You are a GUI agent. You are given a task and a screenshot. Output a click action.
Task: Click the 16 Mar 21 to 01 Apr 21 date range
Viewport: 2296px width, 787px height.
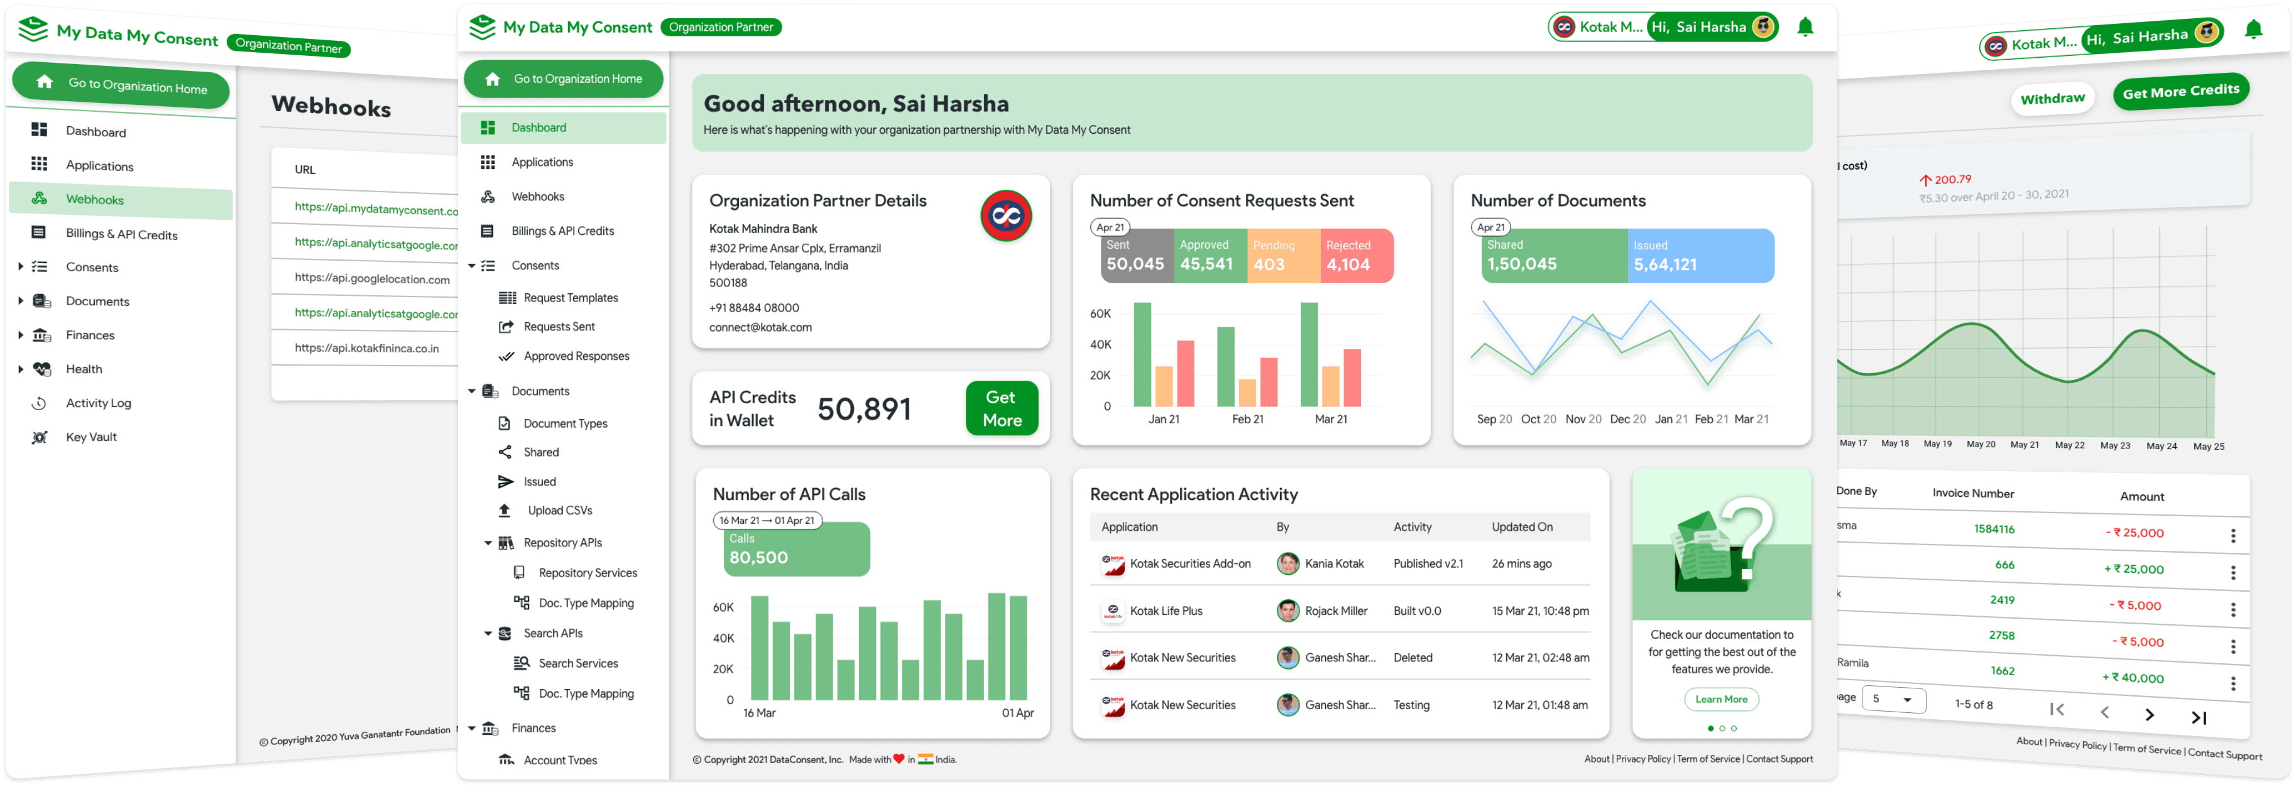pos(767,521)
